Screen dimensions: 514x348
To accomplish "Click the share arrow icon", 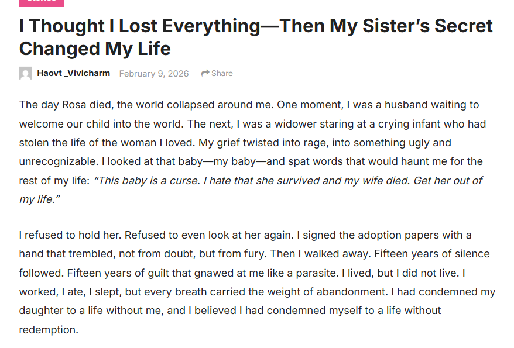I will click(x=205, y=73).
